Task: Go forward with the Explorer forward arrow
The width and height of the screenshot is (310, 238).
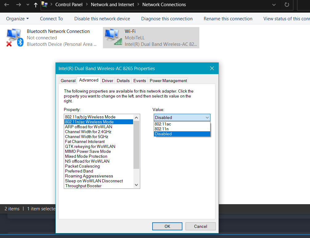Action: pyautogui.click(x=18, y=5)
